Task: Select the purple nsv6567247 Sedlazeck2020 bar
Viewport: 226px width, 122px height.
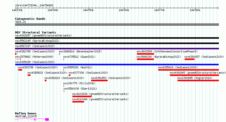Action: 117,49
